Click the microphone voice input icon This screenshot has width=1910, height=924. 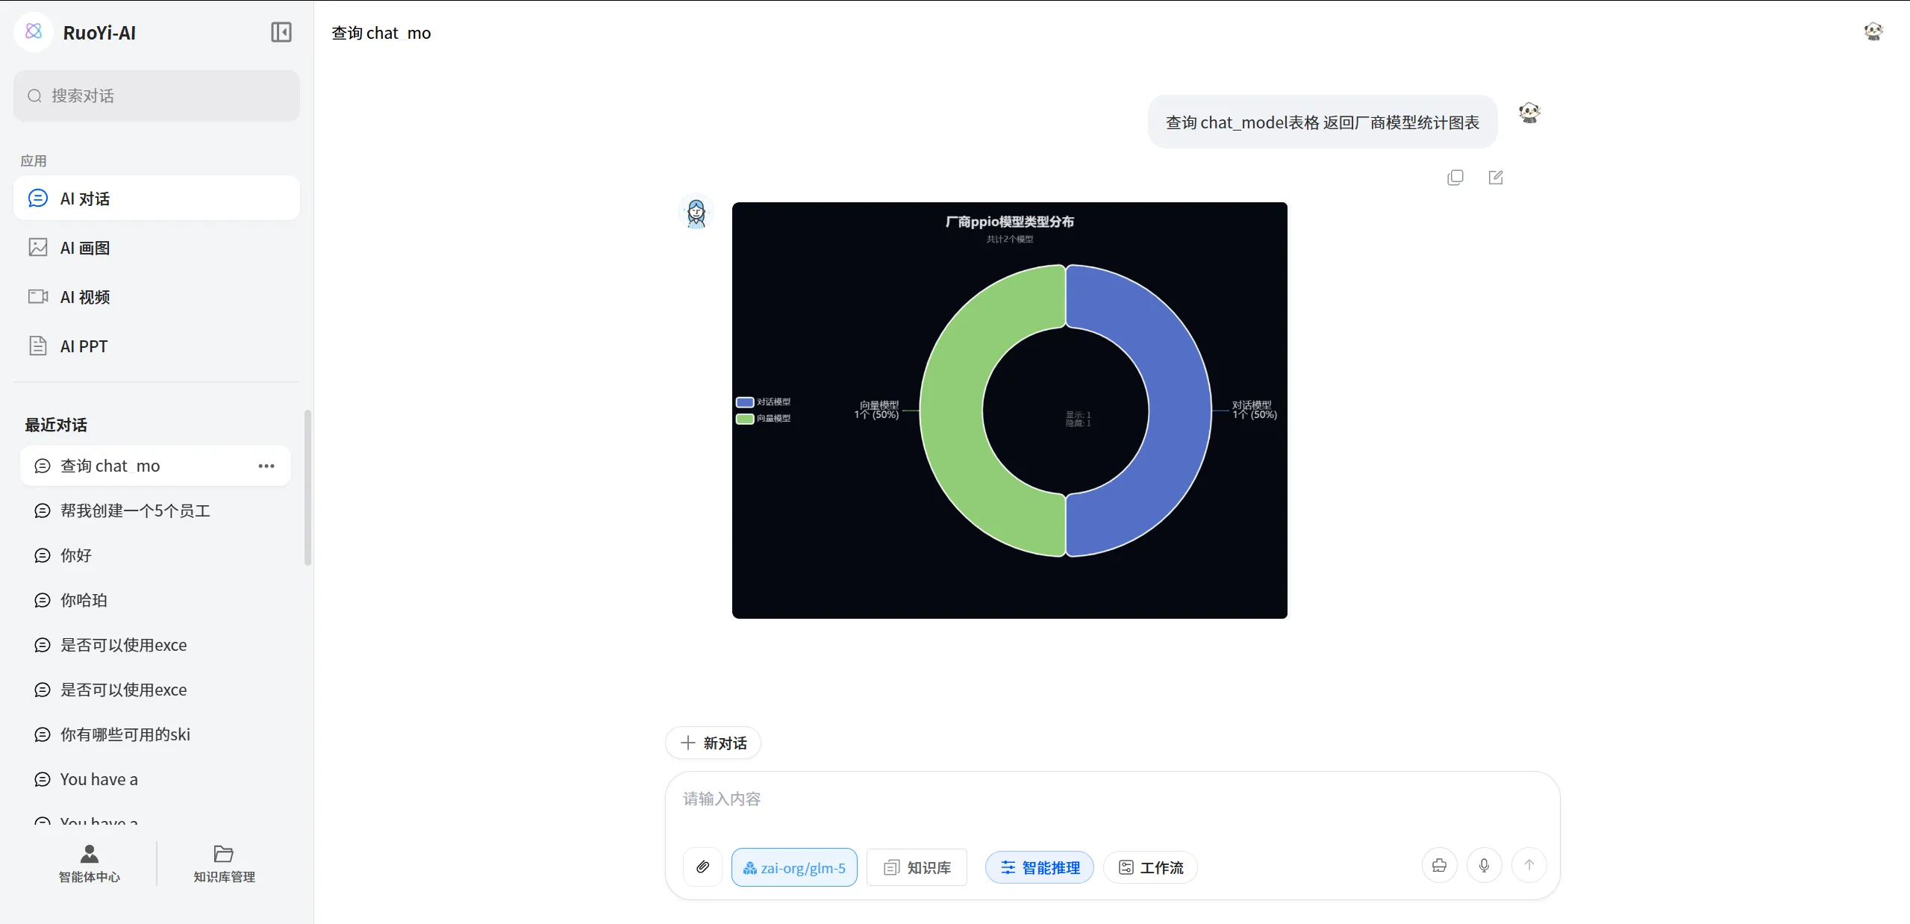coord(1484,865)
